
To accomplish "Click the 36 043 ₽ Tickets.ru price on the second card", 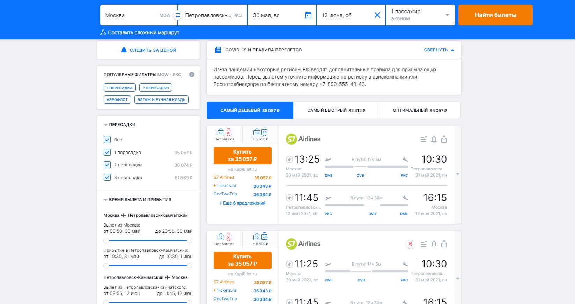I will pos(263,291).
